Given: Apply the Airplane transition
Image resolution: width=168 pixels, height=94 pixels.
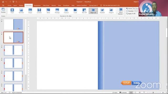Looking at the screenshot, I should [102, 11].
